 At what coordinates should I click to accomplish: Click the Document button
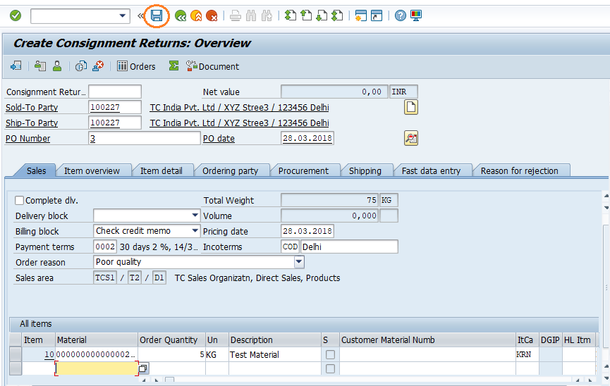(212, 66)
